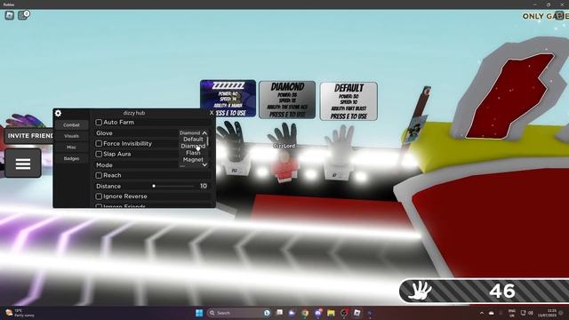Switch to the Visuals tab
The width and height of the screenshot is (569, 320).
[x=71, y=136]
